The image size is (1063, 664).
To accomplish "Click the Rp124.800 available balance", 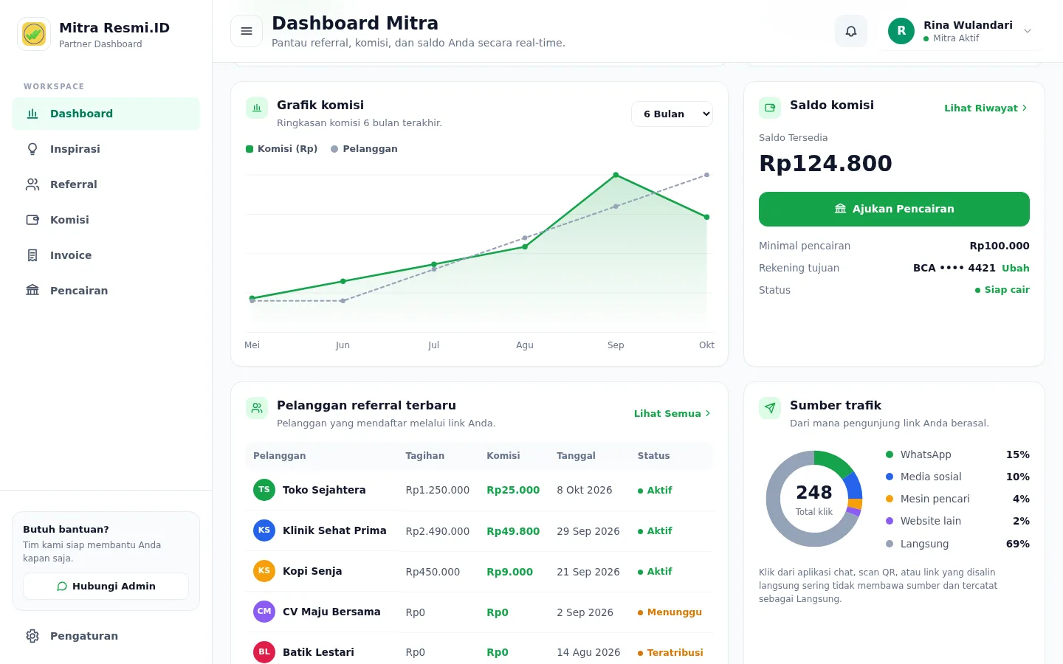I will (825, 163).
